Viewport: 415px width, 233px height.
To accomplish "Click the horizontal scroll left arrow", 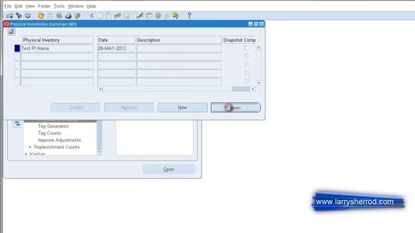I will pos(100,89).
